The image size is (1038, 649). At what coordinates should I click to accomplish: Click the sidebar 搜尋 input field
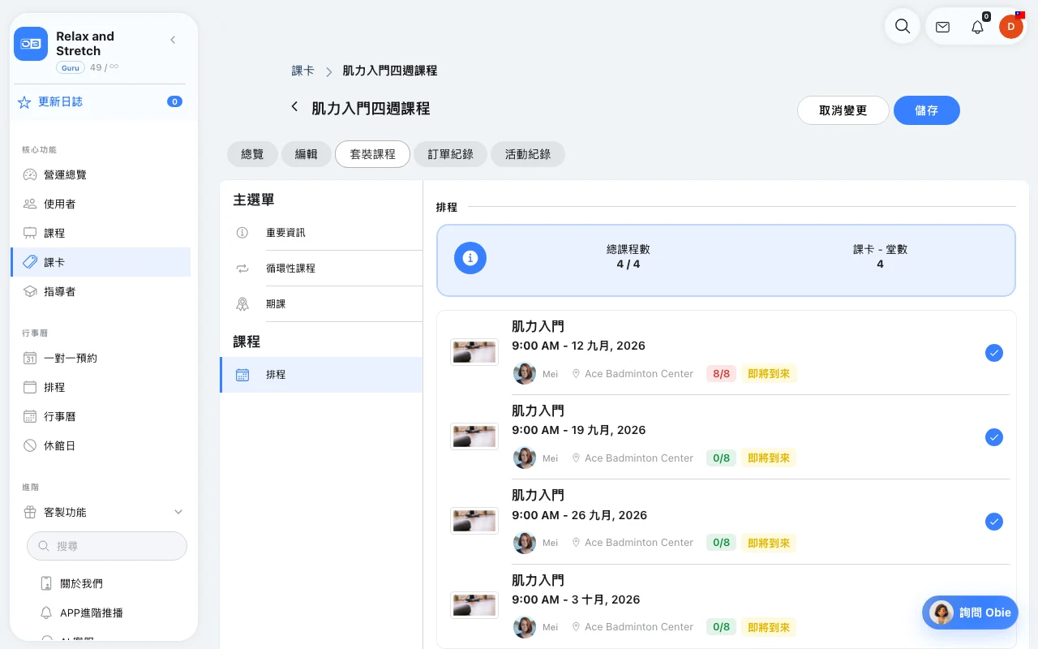point(107,546)
